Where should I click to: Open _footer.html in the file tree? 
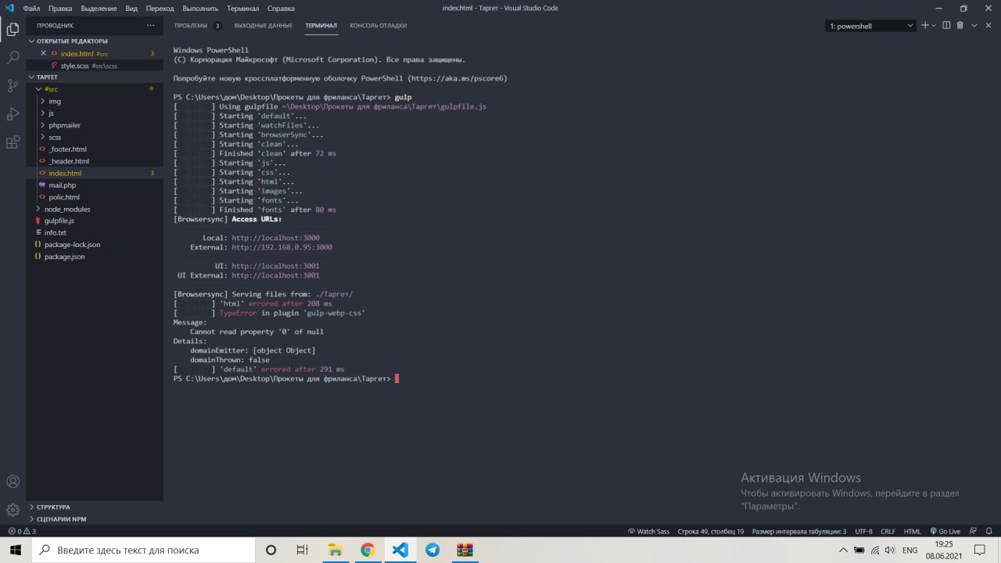tap(67, 149)
